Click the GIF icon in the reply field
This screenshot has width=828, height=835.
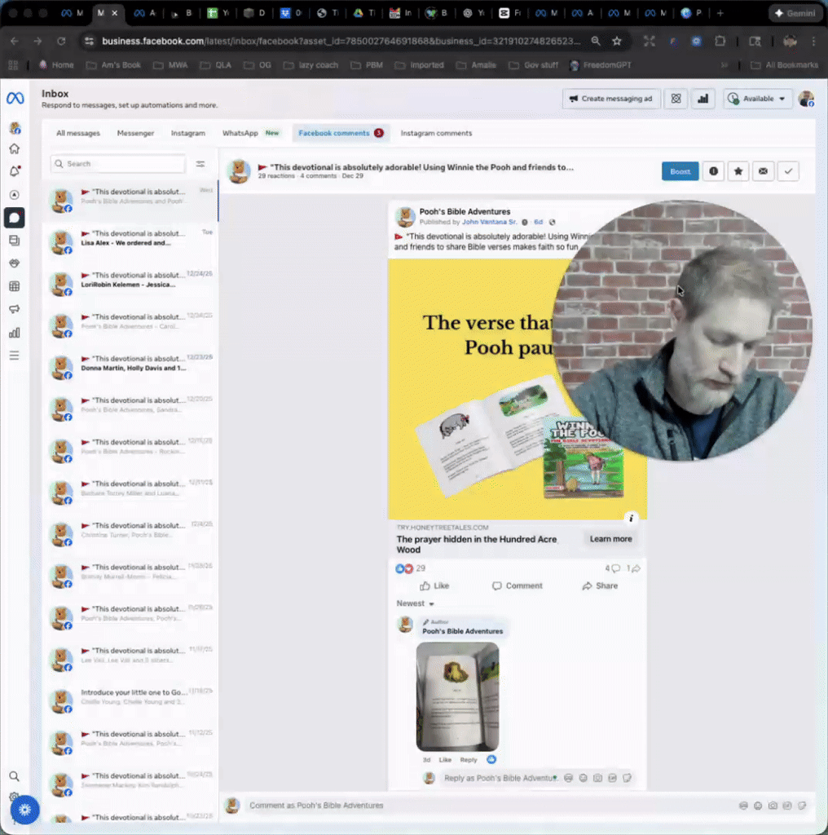tap(613, 778)
